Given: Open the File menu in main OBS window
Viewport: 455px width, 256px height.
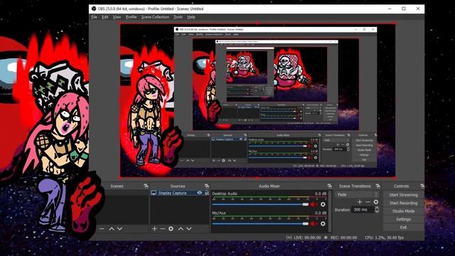Looking at the screenshot, I should [94, 17].
